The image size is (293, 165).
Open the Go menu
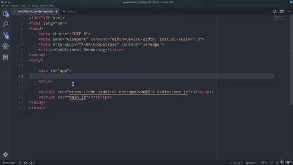(x=28, y=6)
